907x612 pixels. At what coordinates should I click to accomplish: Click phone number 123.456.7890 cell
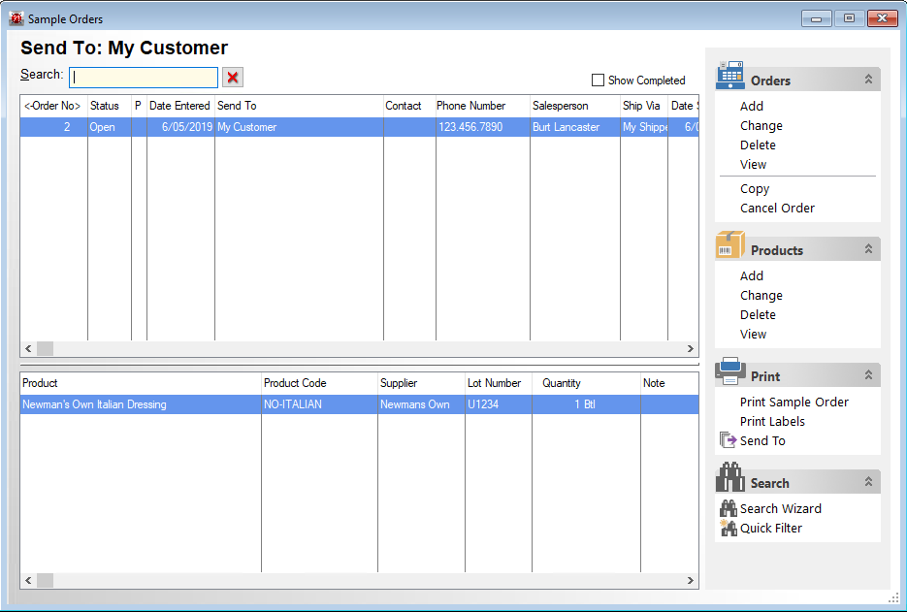[x=483, y=127]
